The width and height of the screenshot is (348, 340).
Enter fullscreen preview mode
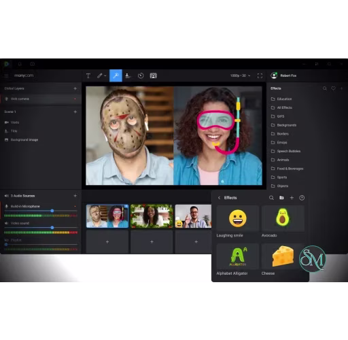coord(260,75)
